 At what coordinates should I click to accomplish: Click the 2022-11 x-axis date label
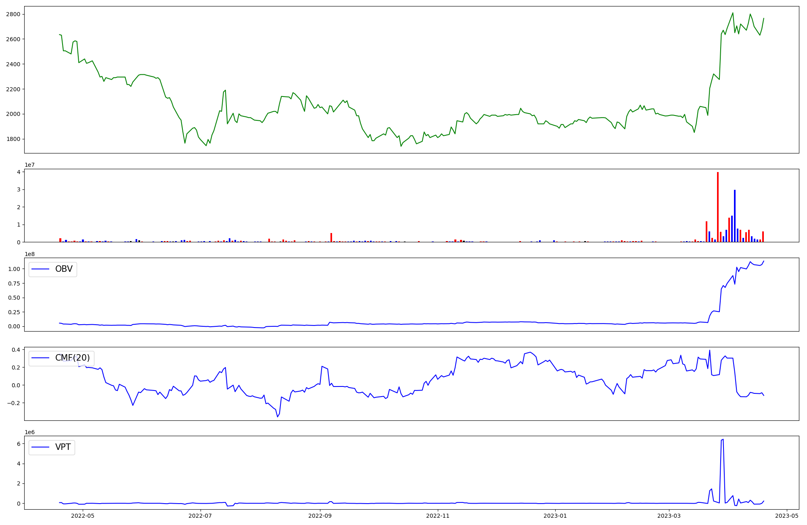coord(437,516)
